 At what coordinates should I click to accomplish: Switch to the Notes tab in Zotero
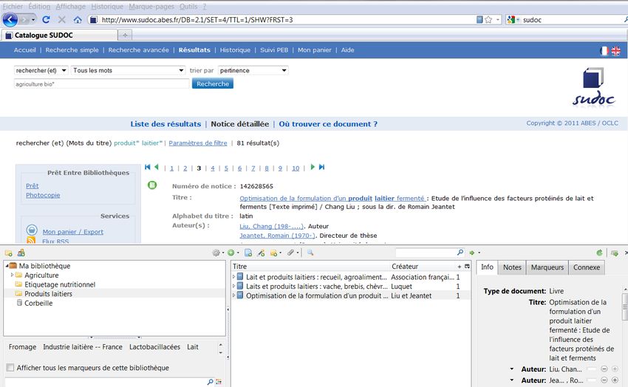coord(512,267)
